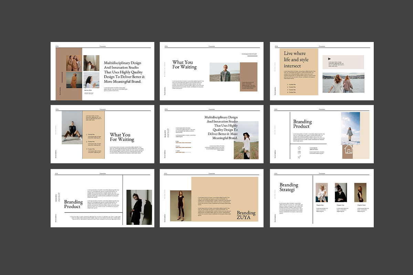Click 'Branding Product' heading above the outline icons
Screen dimensions: 413x275
303,124
